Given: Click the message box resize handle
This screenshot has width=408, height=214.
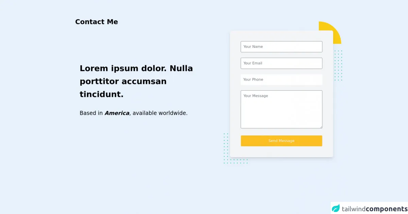Looking at the screenshot, I should 321,127.
